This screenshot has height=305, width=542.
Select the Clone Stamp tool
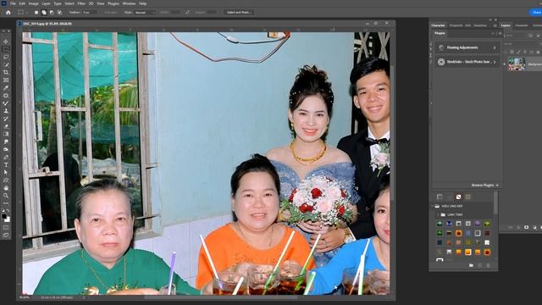6,111
